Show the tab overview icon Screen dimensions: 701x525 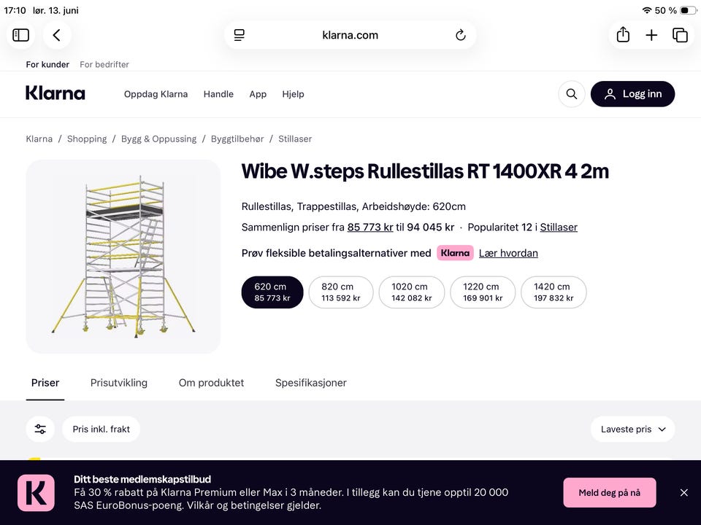pyautogui.click(x=680, y=35)
